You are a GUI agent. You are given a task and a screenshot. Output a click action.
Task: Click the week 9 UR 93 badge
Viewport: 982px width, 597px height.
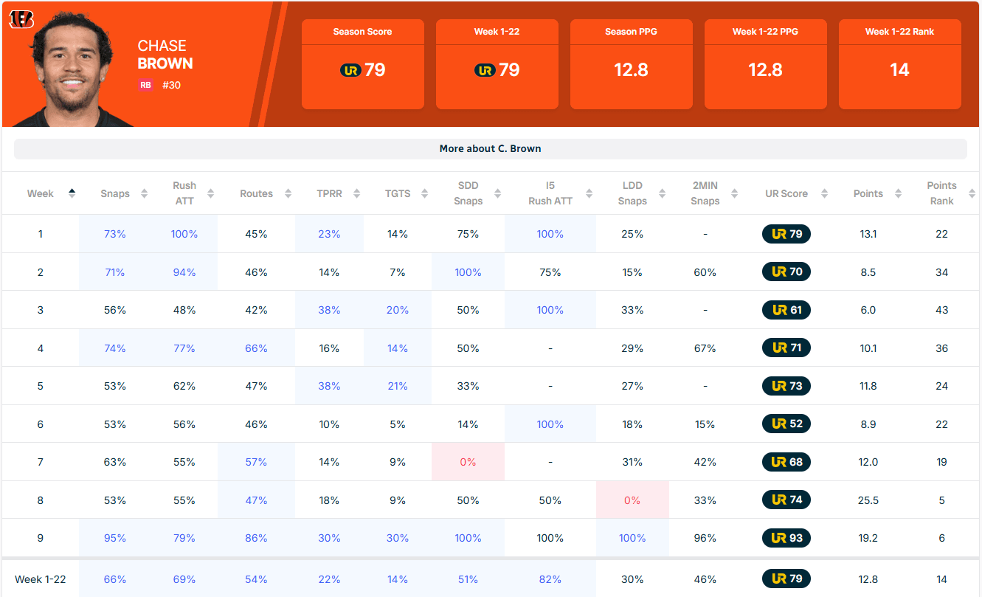coord(786,538)
